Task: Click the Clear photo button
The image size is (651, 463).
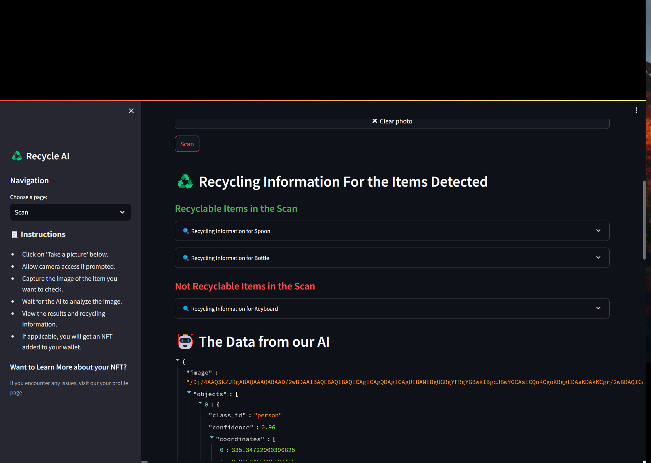Action: (392, 121)
